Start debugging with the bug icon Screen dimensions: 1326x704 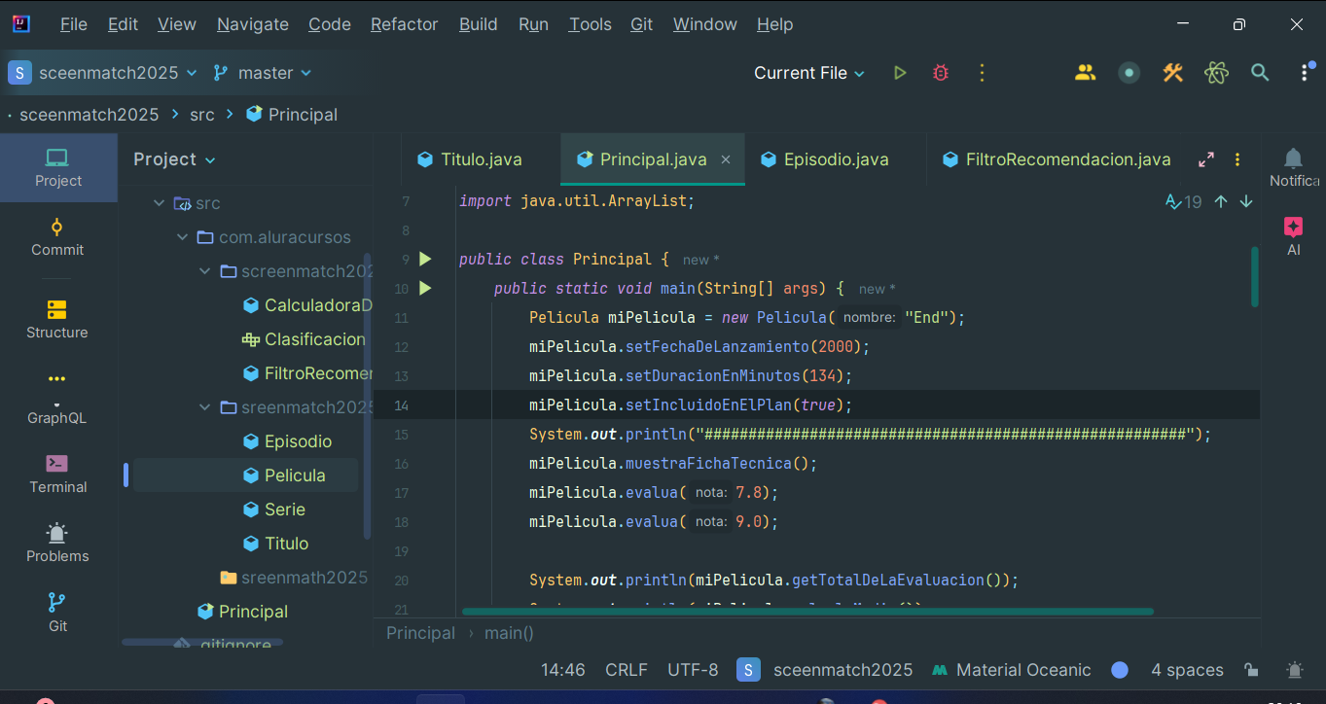[x=940, y=73]
